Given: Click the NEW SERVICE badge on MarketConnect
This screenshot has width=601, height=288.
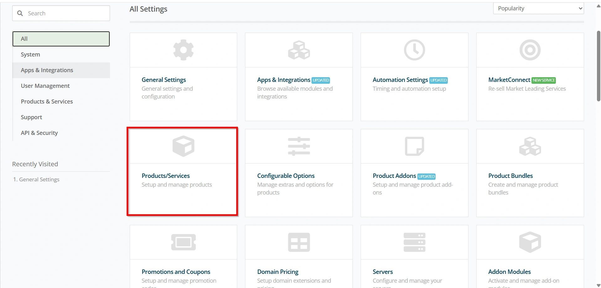Looking at the screenshot, I should (x=544, y=80).
